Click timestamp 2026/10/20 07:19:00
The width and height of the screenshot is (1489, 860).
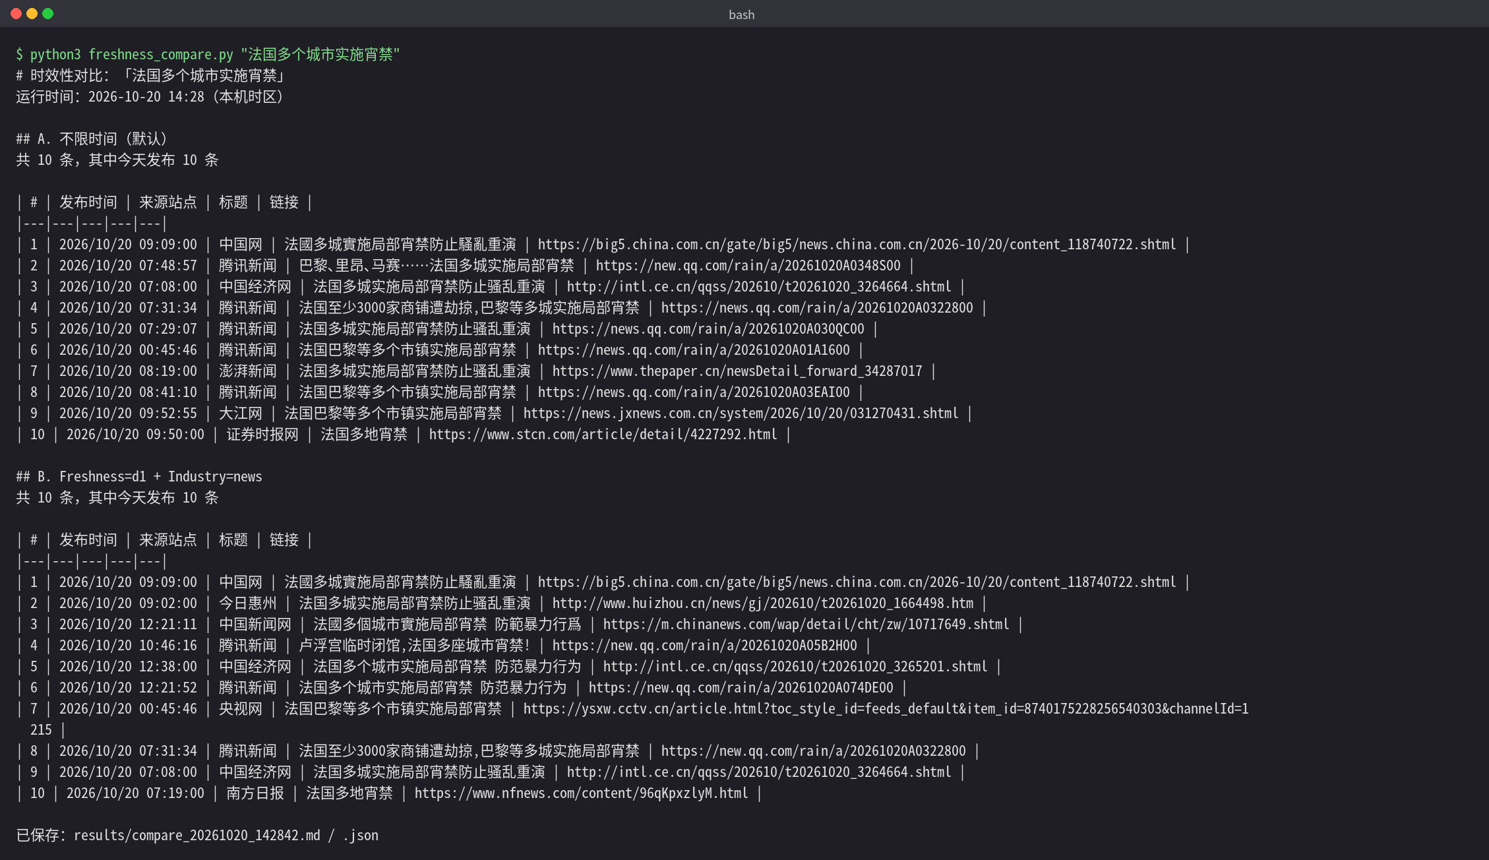pos(135,793)
